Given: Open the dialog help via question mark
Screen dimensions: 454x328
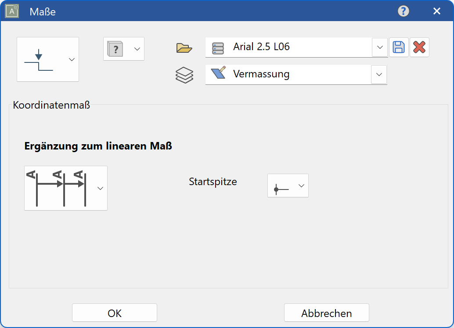Looking at the screenshot, I should [x=403, y=11].
